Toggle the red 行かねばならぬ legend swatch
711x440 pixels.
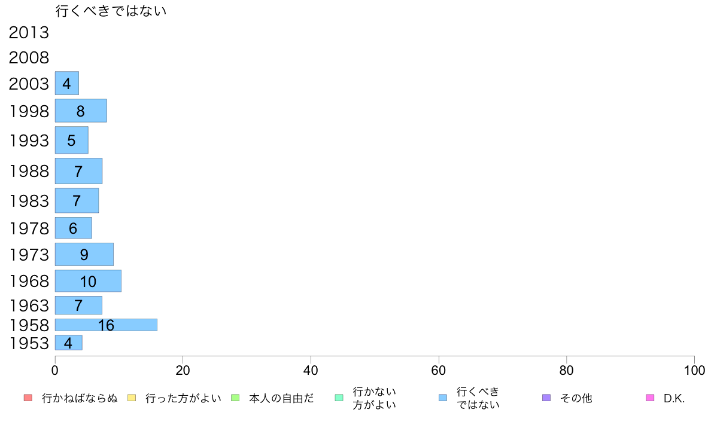(x=28, y=398)
